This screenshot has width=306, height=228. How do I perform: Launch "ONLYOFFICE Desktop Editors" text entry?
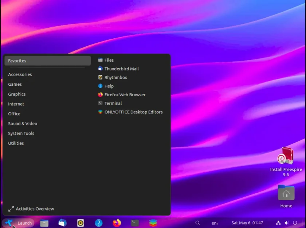[133, 112]
